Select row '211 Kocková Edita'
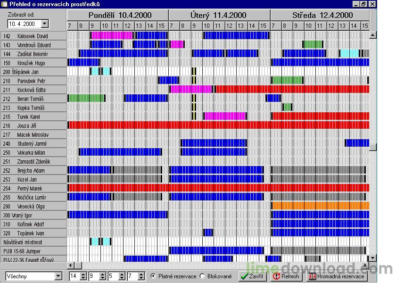This screenshot has height=283, width=396. 33,90
